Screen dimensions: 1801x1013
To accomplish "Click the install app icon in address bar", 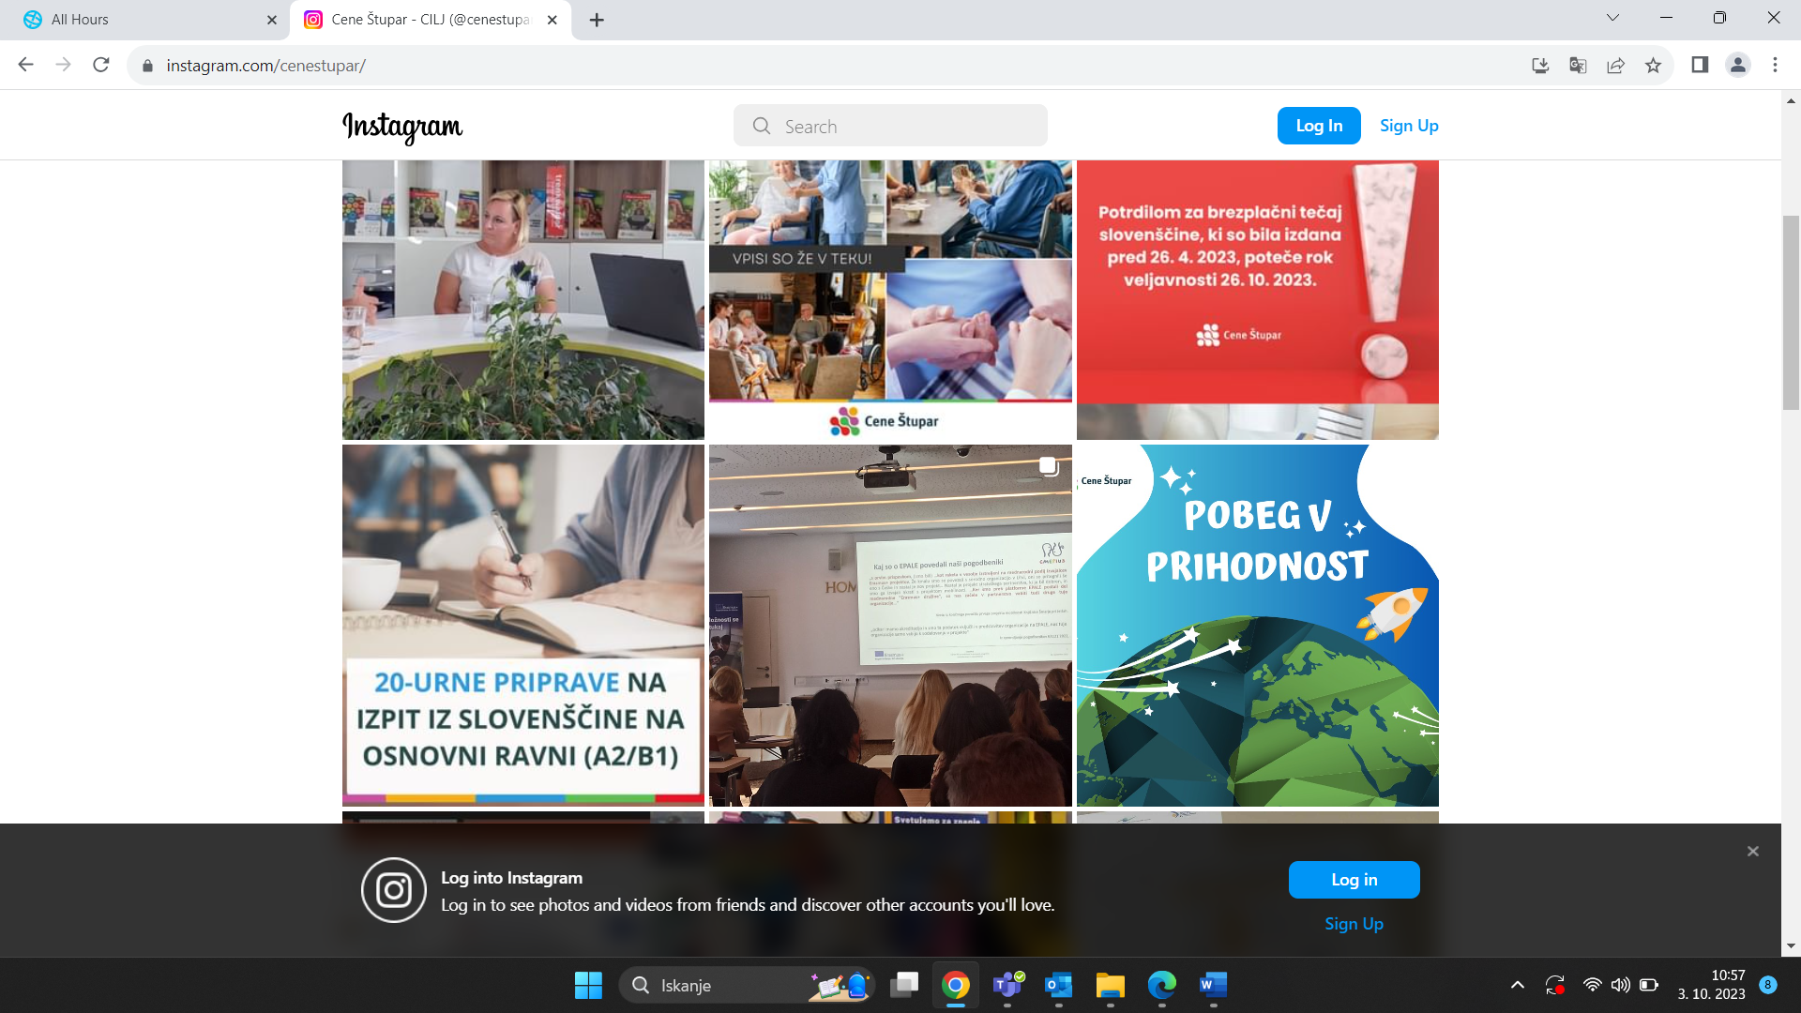I will tap(1540, 65).
